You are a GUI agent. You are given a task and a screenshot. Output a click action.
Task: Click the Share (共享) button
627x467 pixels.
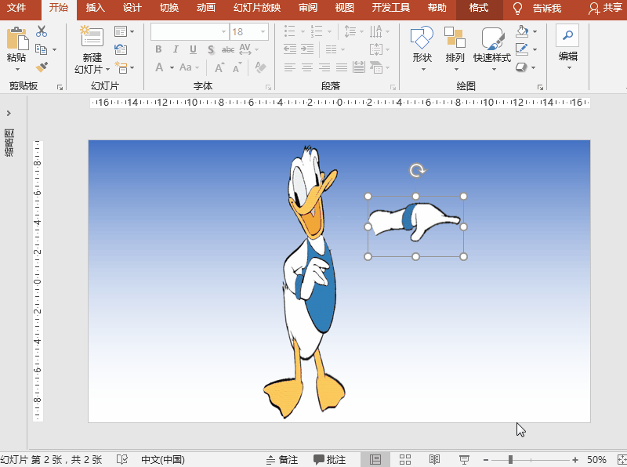coord(606,8)
